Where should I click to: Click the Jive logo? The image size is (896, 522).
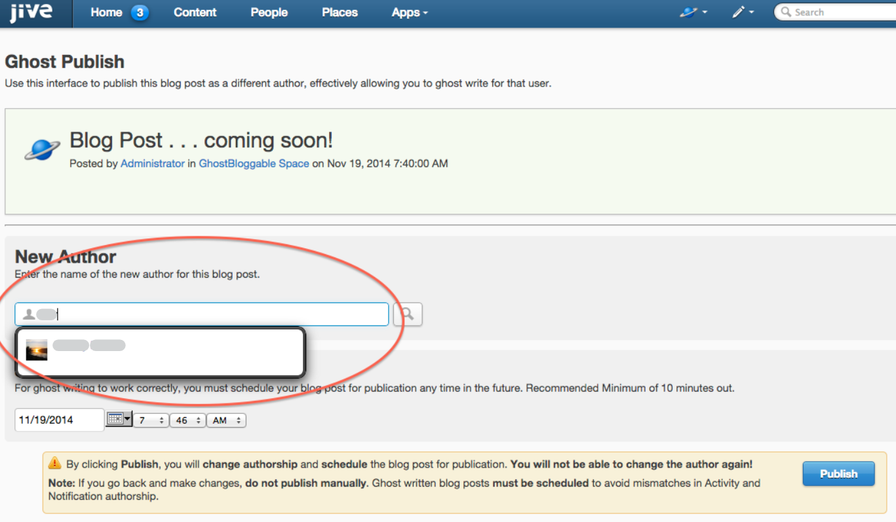[x=31, y=13]
